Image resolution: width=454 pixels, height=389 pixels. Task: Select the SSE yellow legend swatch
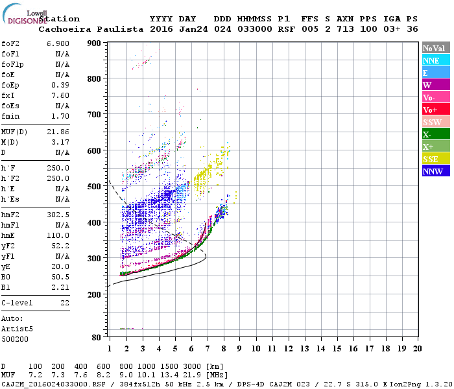[436, 159]
